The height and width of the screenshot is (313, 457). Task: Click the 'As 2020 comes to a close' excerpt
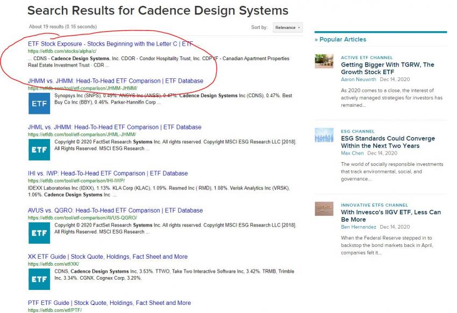[392, 98]
